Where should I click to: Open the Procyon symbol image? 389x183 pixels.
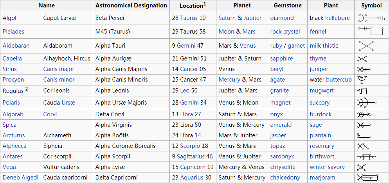(x=362, y=80)
